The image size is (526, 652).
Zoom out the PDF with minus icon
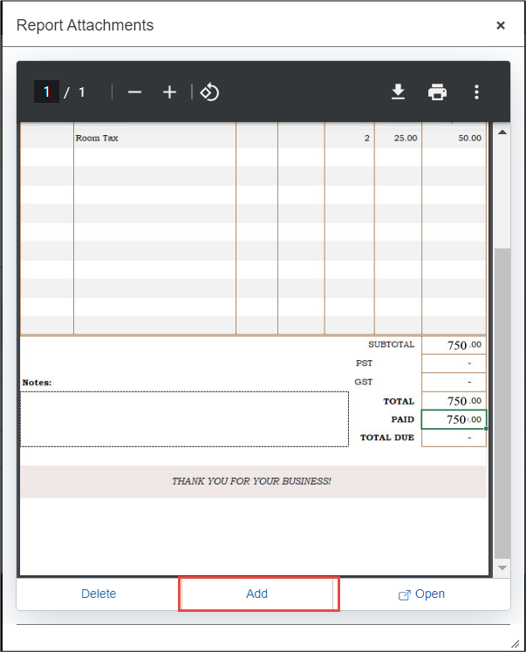pos(134,92)
